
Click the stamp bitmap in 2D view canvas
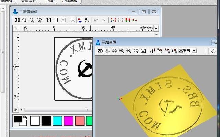point(73,68)
